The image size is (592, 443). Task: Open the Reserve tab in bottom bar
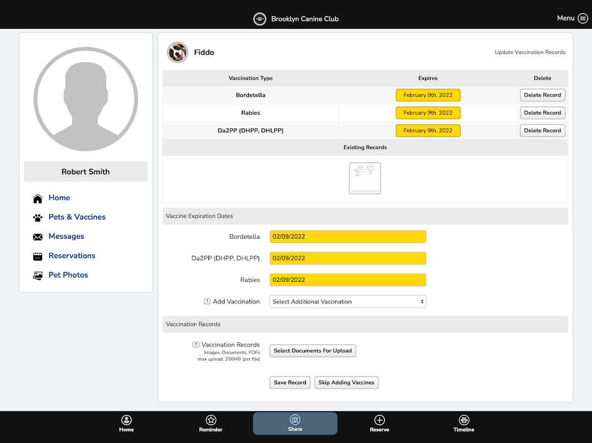(380, 424)
